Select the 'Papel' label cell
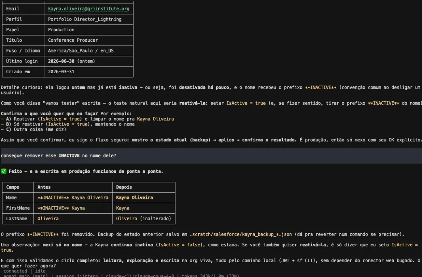Image resolution: width=422 pixels, height=277 pixels. (23, 30)
